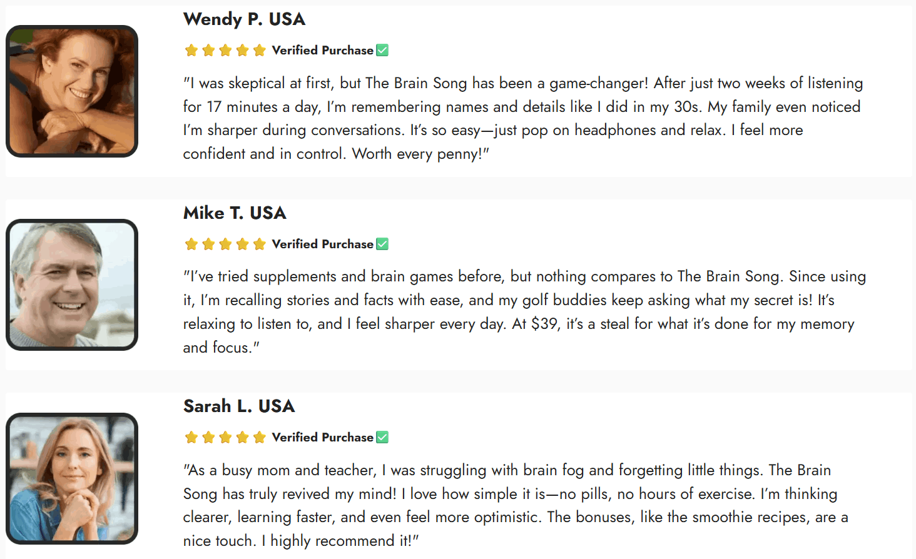Click the reviewer name Mike T. USA
The height and width of the screenshot is (559, 916).
click(235, 213)
